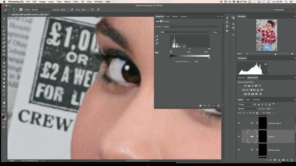
Task: Open the Filter menu
Action: (x=76, y=2)
